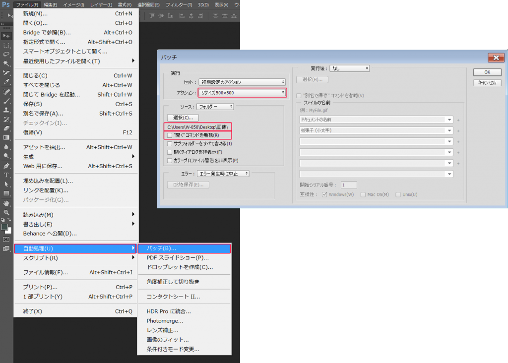Select the Hand tool
The image size is (508, 363).
coord(6,203)
